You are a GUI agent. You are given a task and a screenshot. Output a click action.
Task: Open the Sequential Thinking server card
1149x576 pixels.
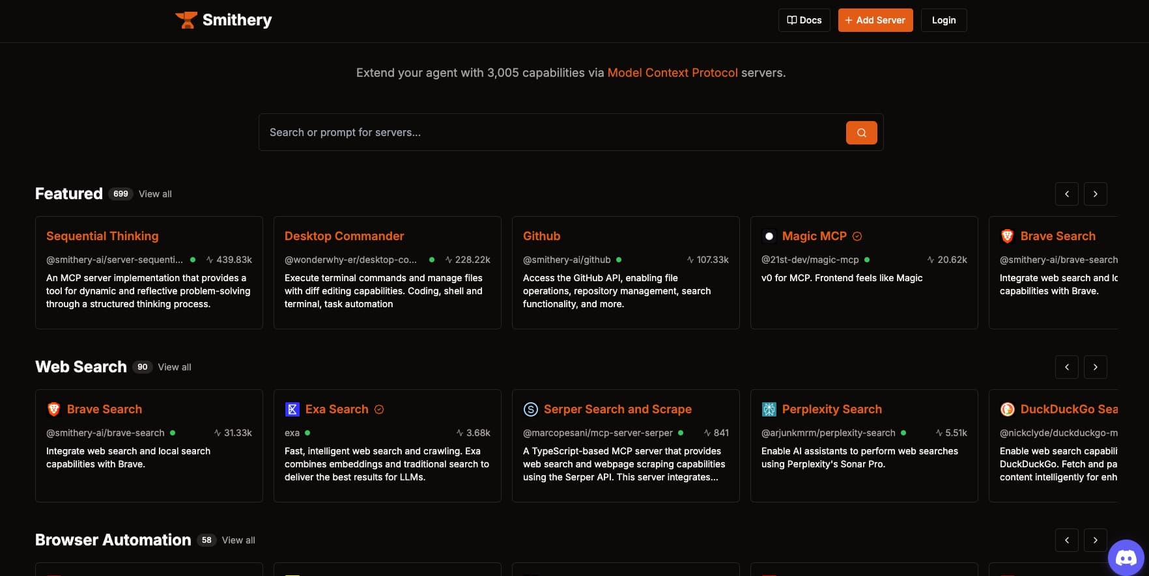pyautogui.click(x=149, y=273)
